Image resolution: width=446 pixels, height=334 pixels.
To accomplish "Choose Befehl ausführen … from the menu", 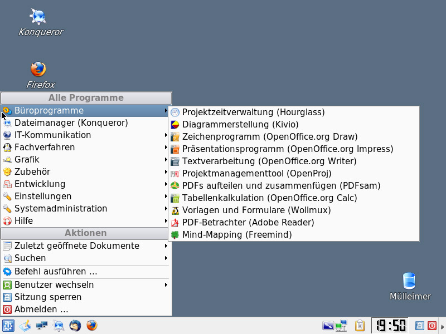I will 85,272.
